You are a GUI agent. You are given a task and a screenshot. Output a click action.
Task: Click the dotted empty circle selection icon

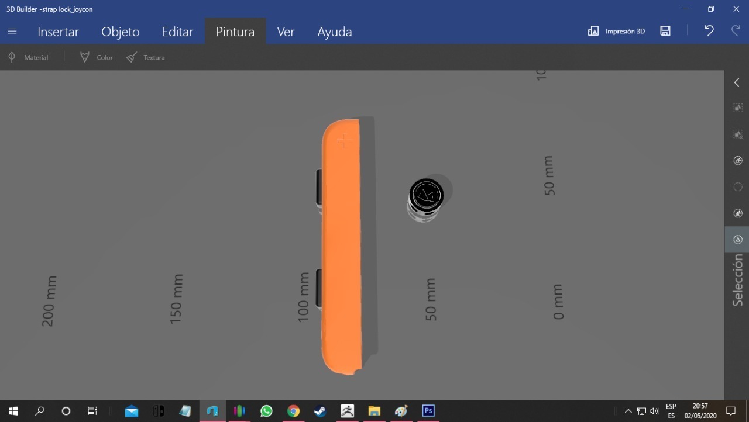click(738, 187)
